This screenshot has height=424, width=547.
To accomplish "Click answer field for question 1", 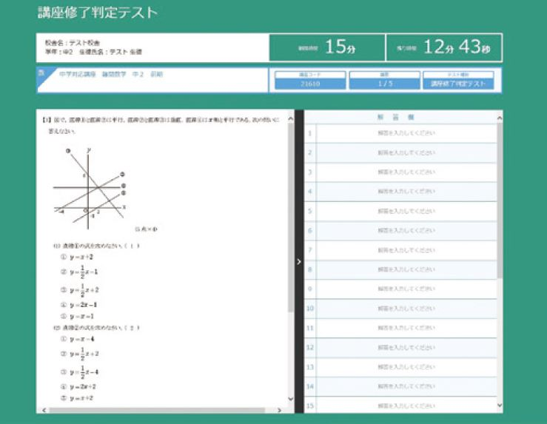I will (x=406, y=133).
